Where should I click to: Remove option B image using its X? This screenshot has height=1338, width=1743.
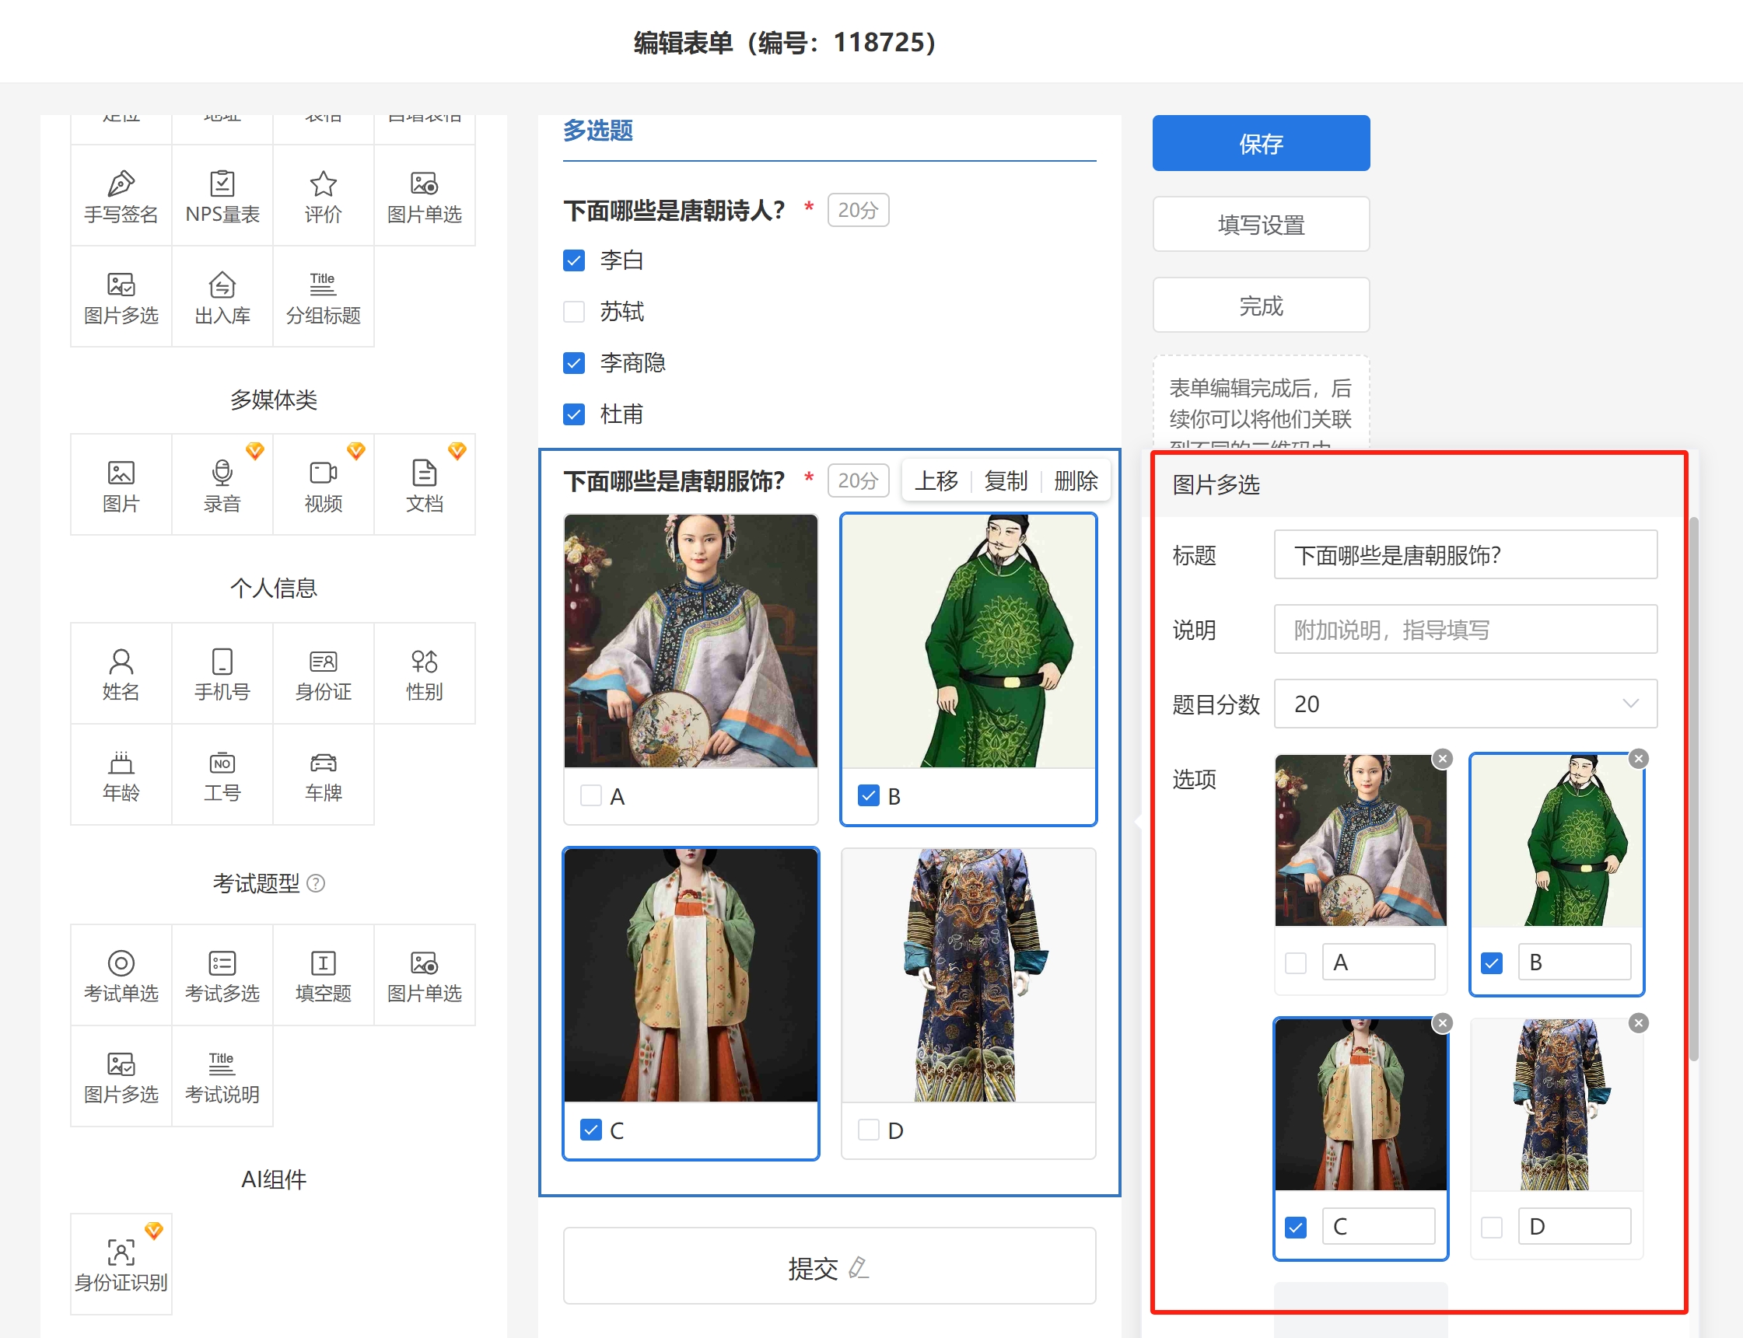(x=1638, y=759)
